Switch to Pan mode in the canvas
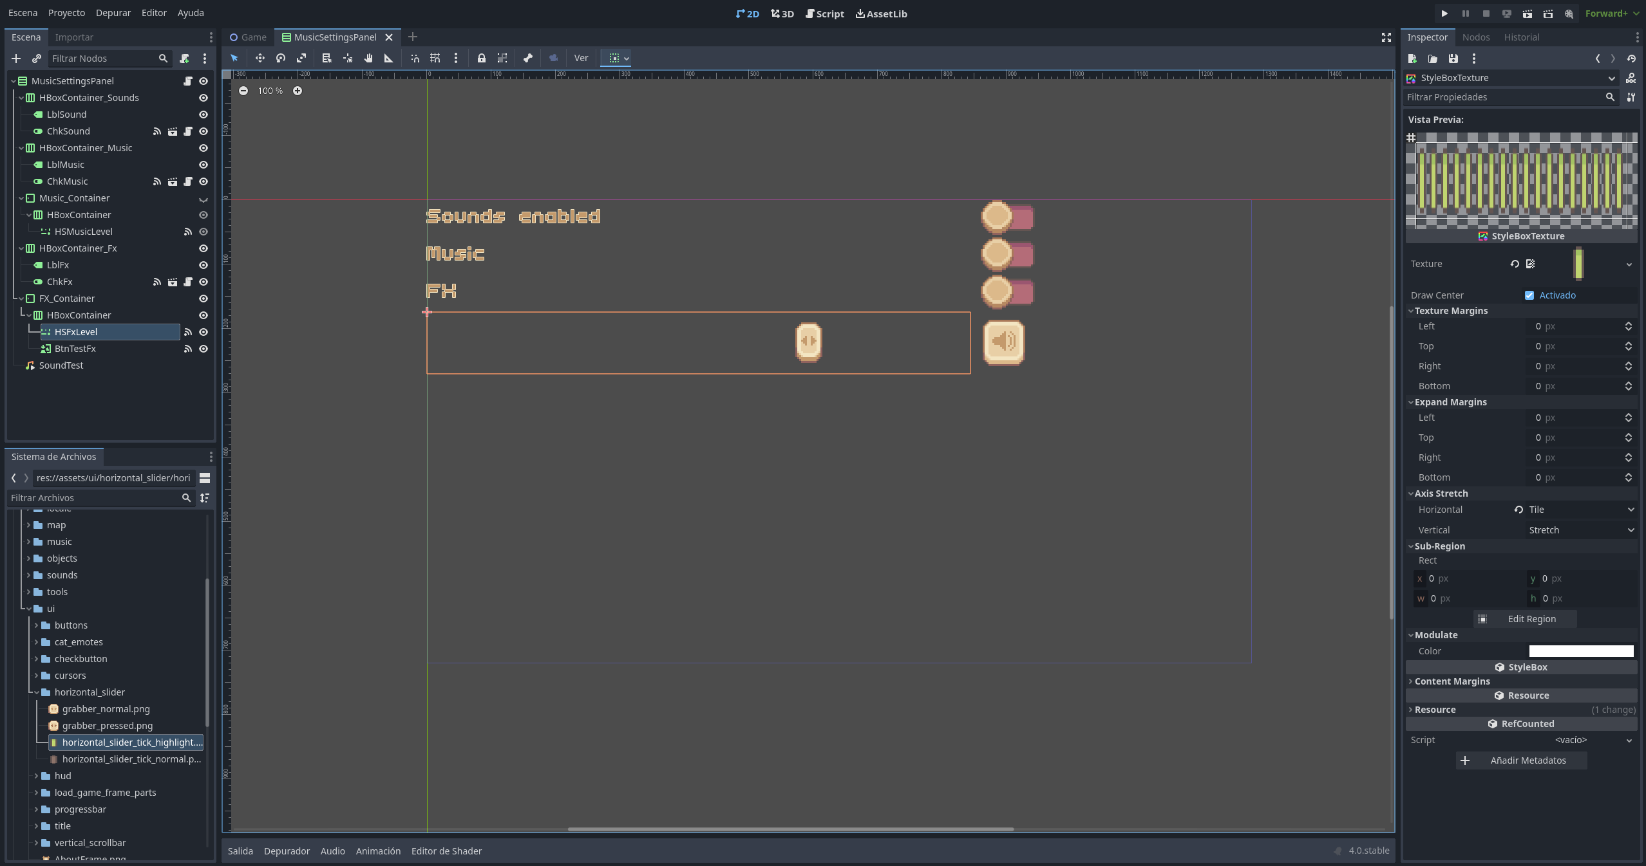Screen dimensions: 1646x866 point(368,58)
